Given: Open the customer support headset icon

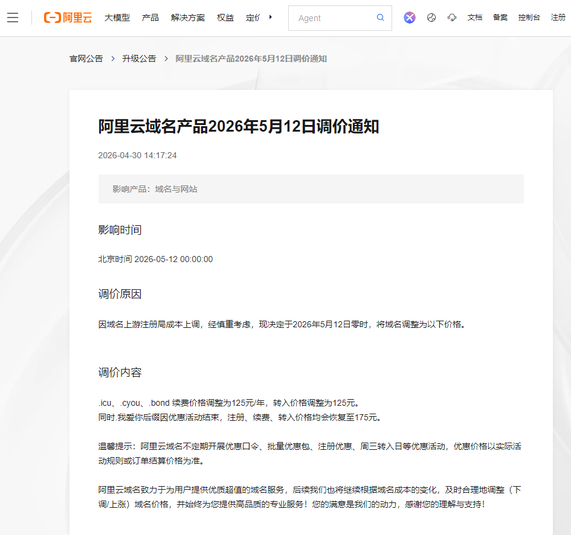Looking at the screenshot, I should pos(452,18).
